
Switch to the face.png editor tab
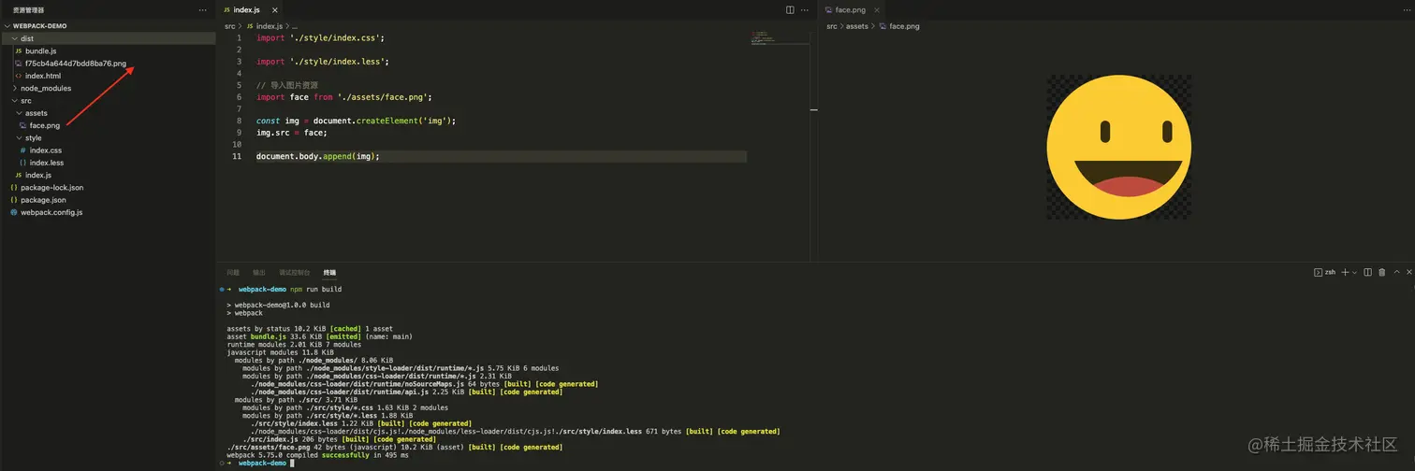852,10
